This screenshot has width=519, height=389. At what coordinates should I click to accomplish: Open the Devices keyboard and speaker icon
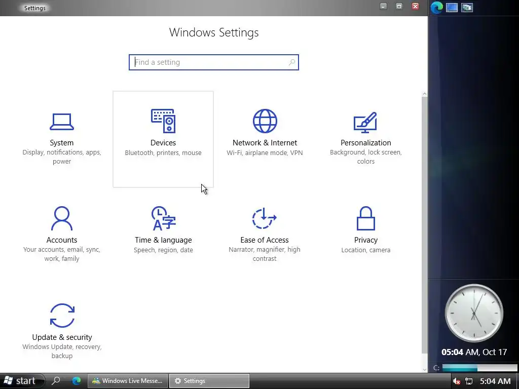tap(163, 121)
